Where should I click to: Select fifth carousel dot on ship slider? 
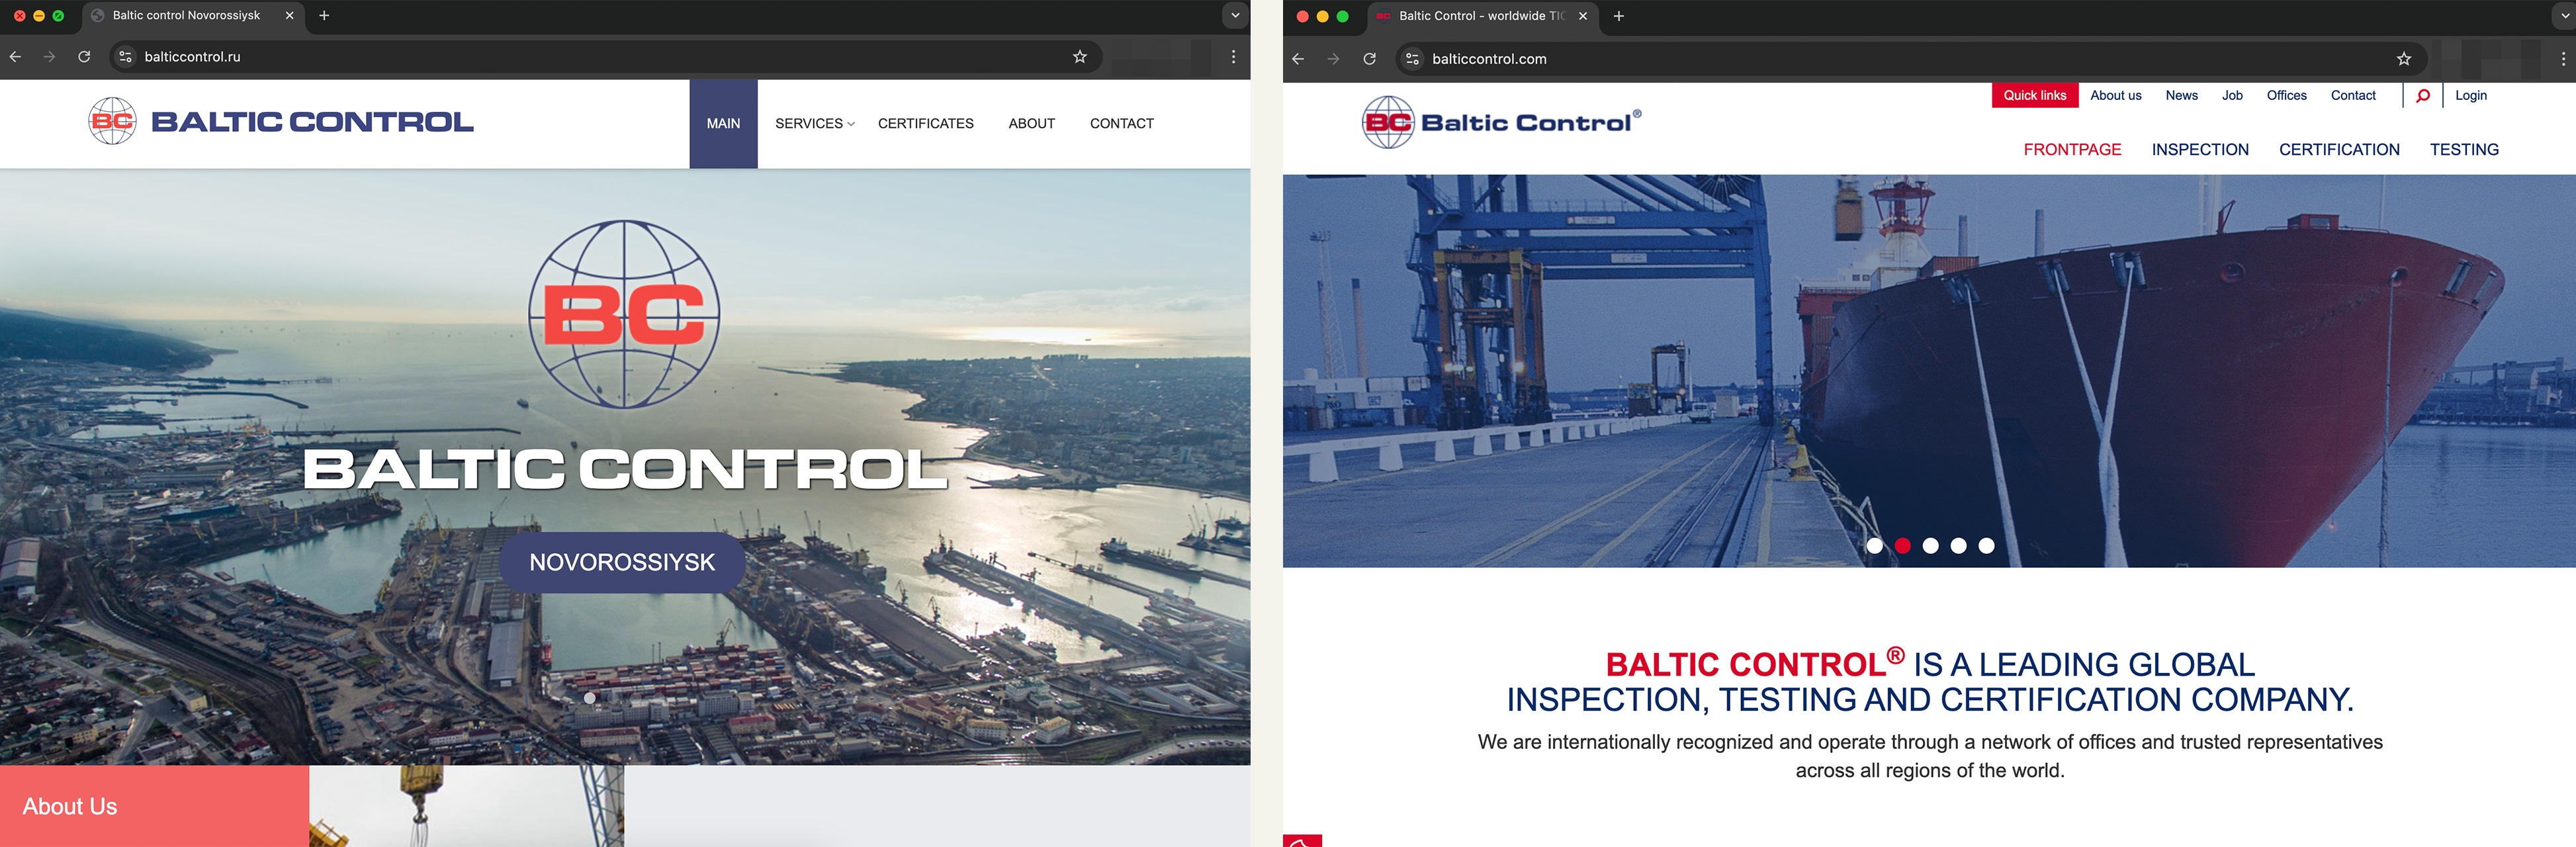[1987, 545]
